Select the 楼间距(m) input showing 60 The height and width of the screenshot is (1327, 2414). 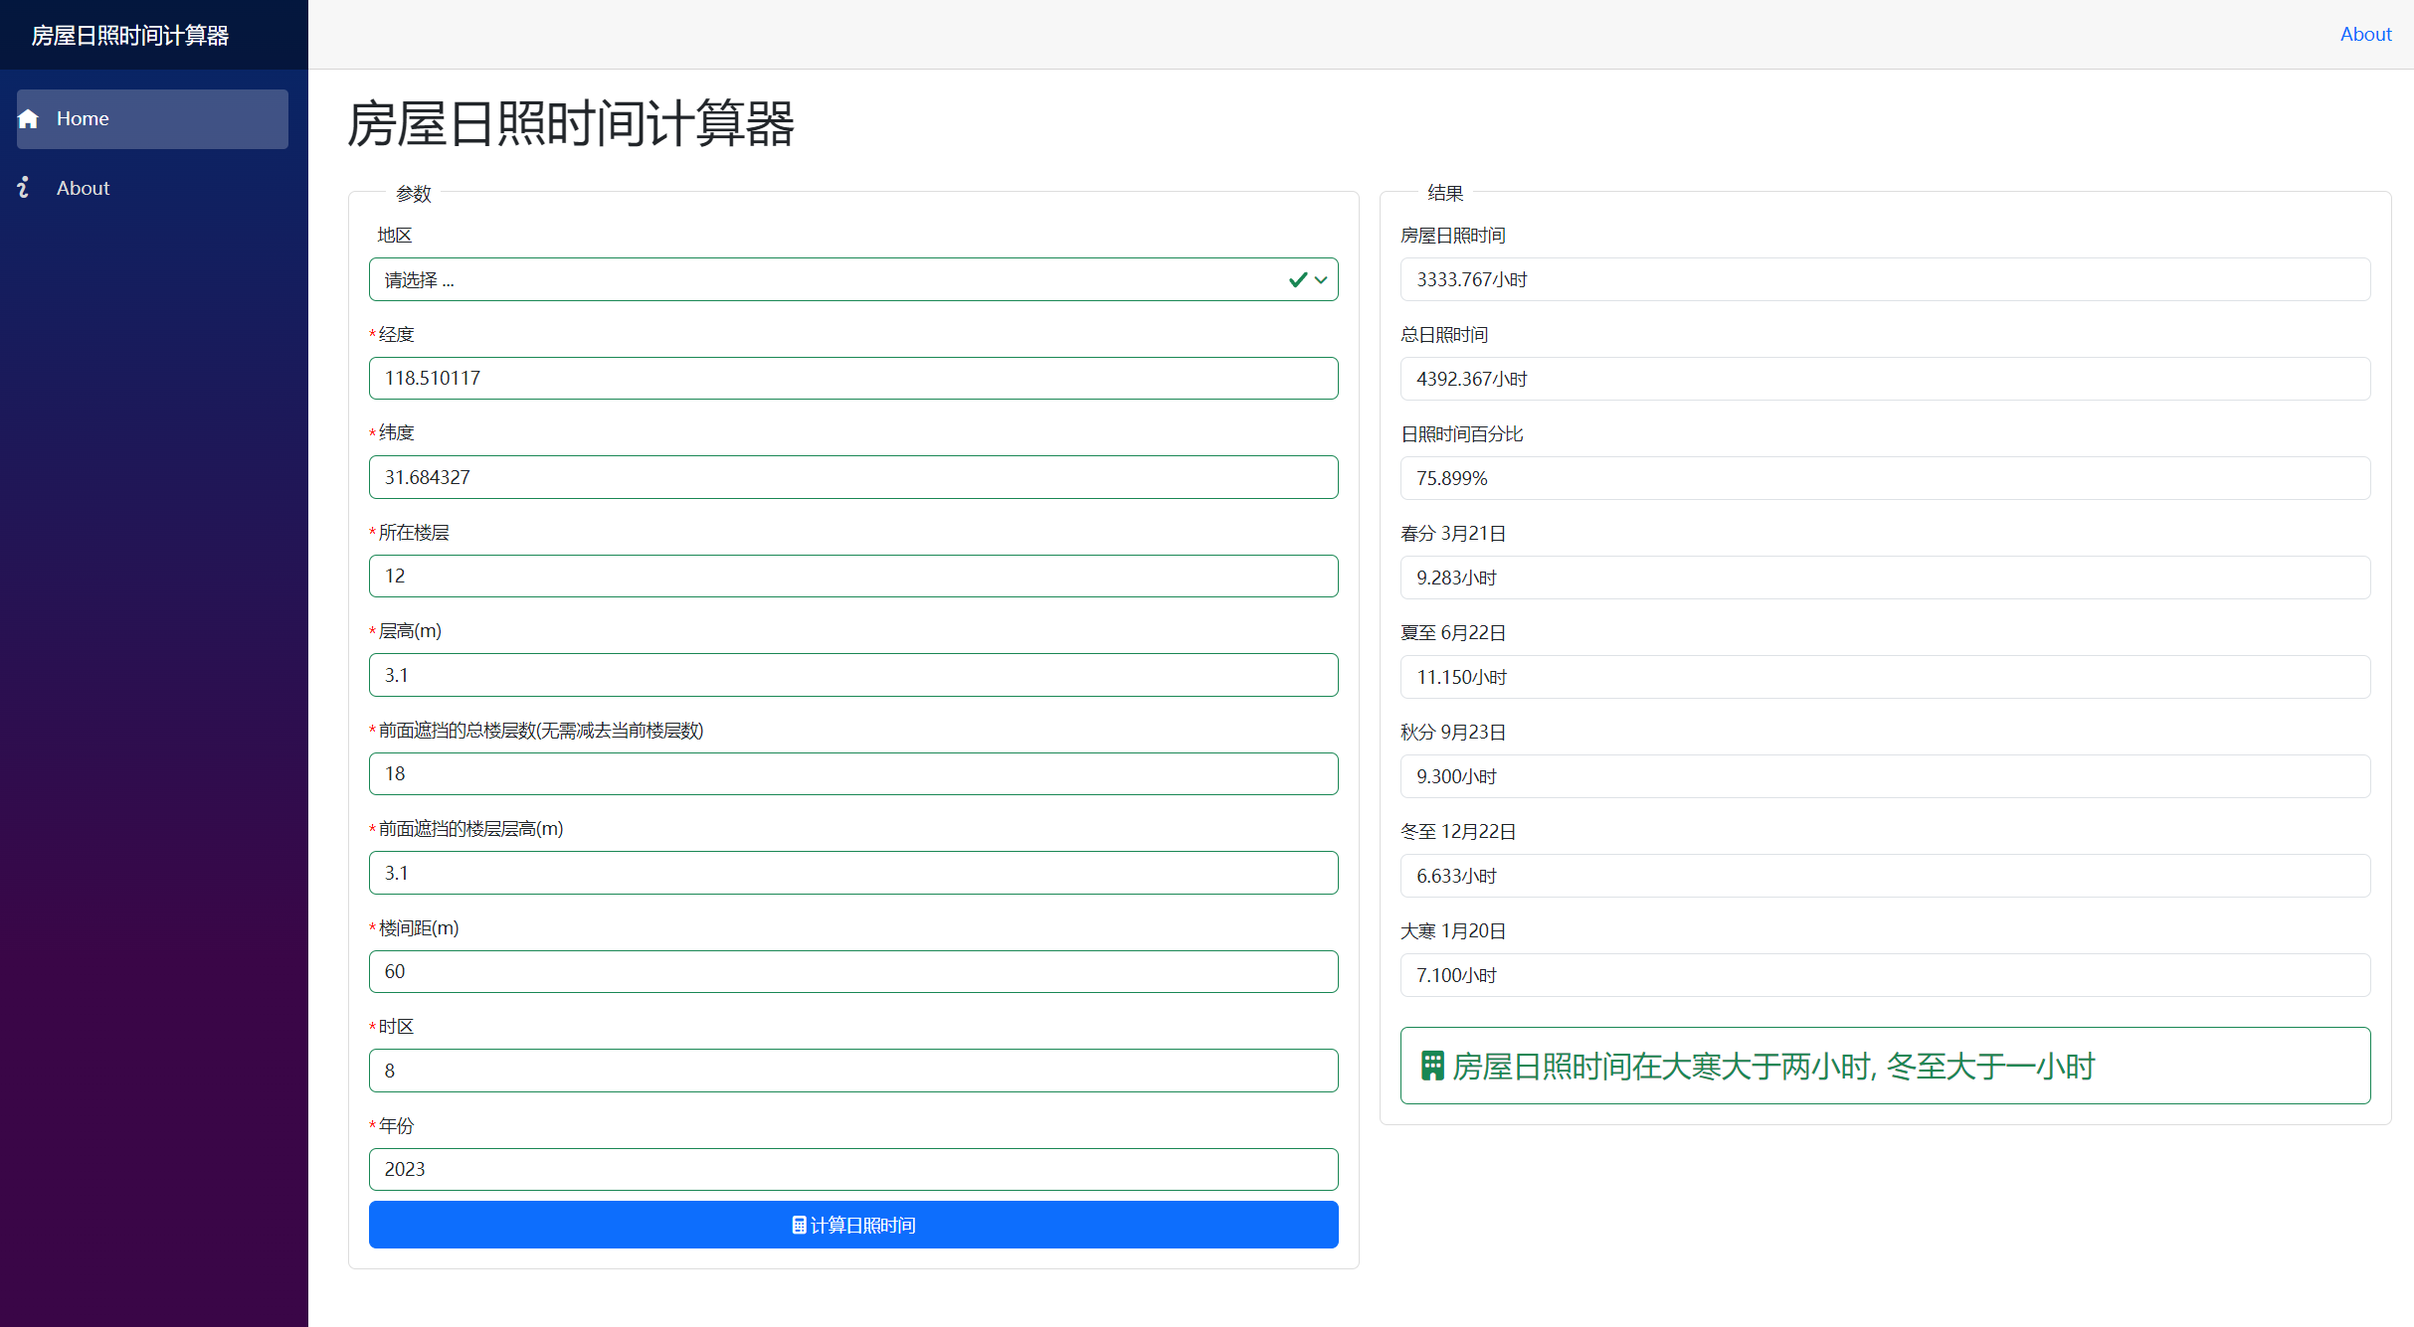coord(852,971)
